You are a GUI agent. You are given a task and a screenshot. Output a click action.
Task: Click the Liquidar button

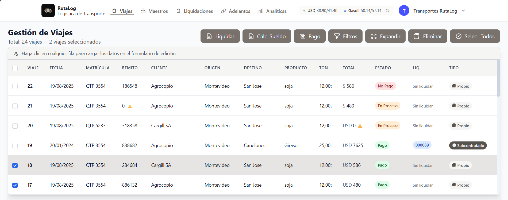click(220, 36)
